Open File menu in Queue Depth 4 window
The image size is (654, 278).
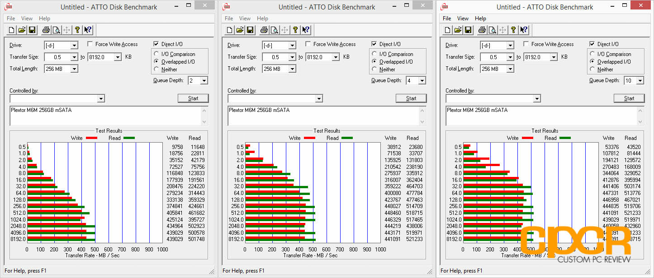[x=229, y=19]
